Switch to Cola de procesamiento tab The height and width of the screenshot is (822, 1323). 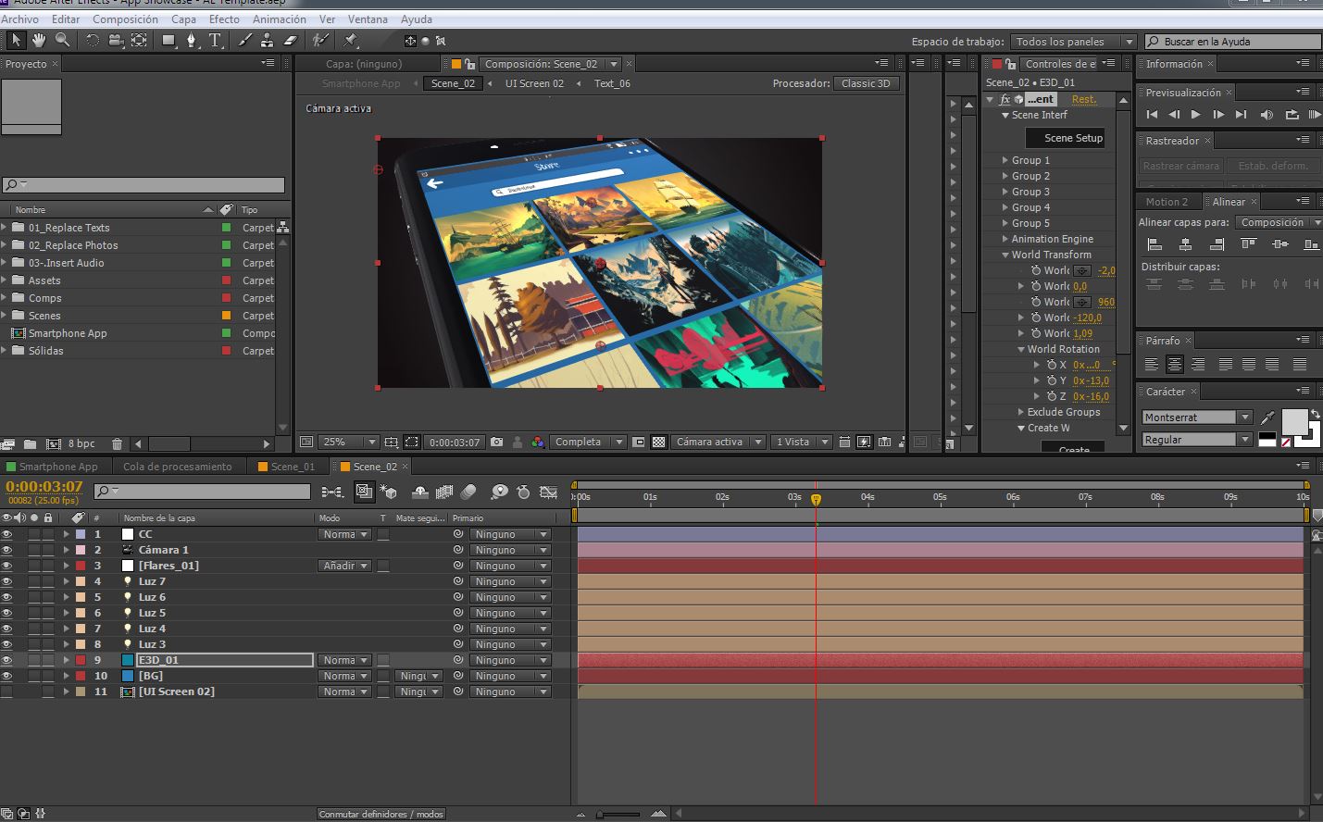(178, 467)
